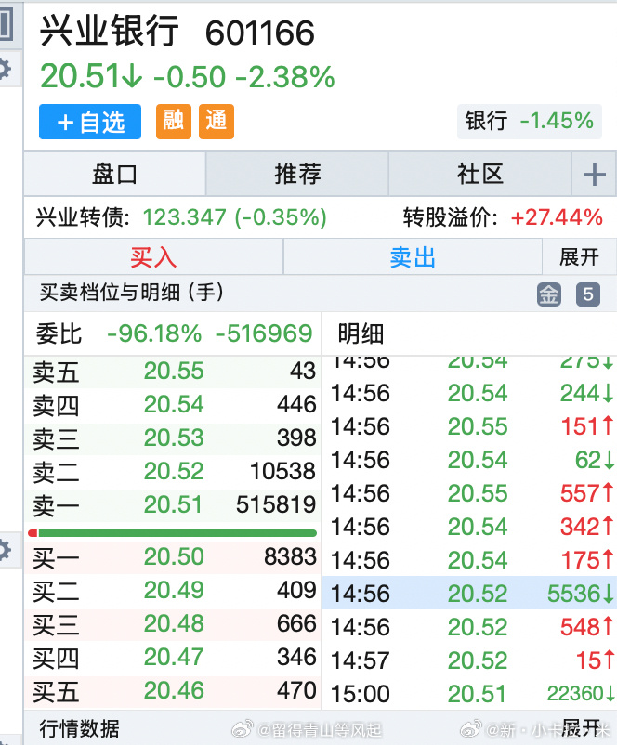The width and height of the screenshot is (617, 745).
Task: Click the red 买入 button
Action: tap(153, 257)
